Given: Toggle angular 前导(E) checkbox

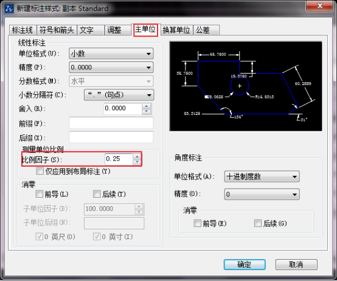Looking at the screenshot, I should point(197,223).
